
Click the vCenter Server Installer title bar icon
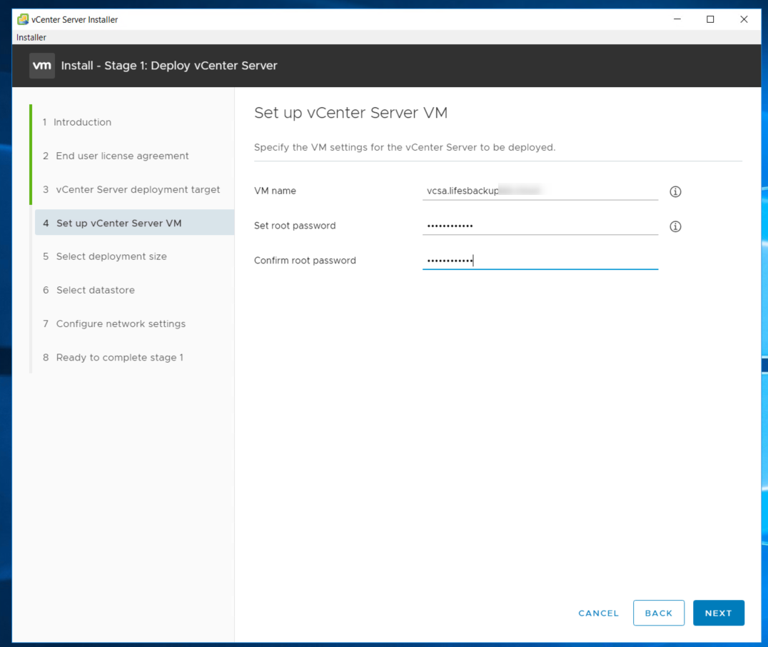(23, 19)
